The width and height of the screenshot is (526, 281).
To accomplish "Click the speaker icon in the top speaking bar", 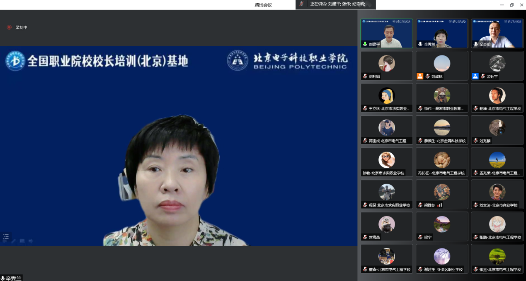I will 302,4.
